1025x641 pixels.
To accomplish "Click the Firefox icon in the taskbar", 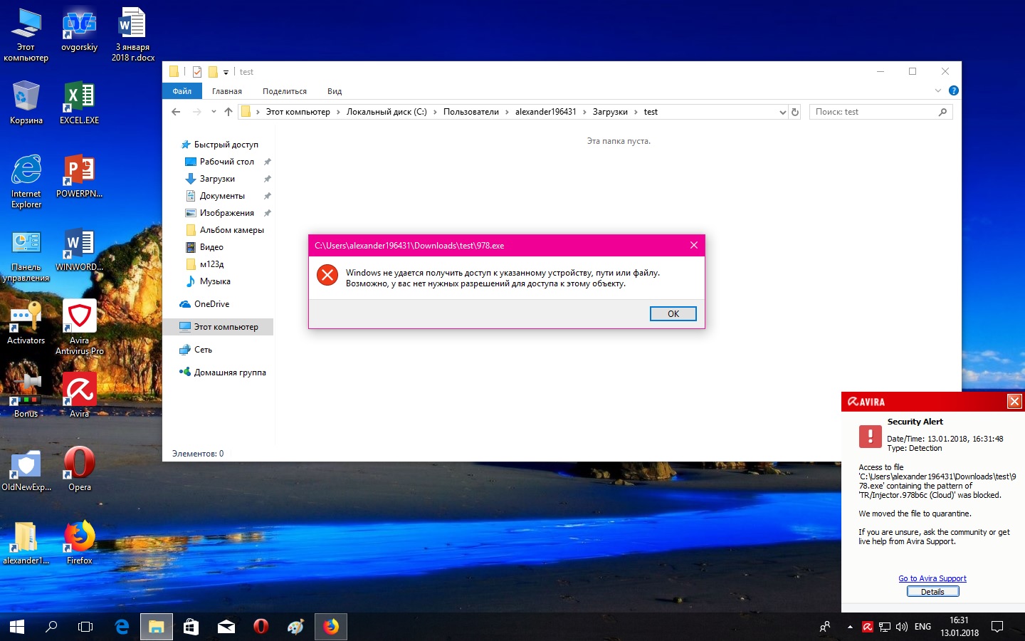I will [x=331, y=627].
